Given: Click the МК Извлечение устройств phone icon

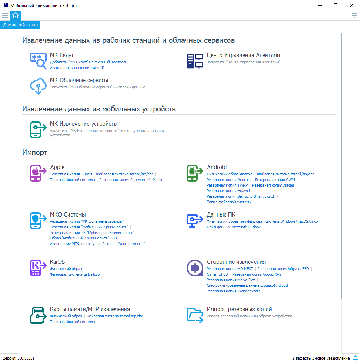Looking at the screenshot, I should coord(38,130).
